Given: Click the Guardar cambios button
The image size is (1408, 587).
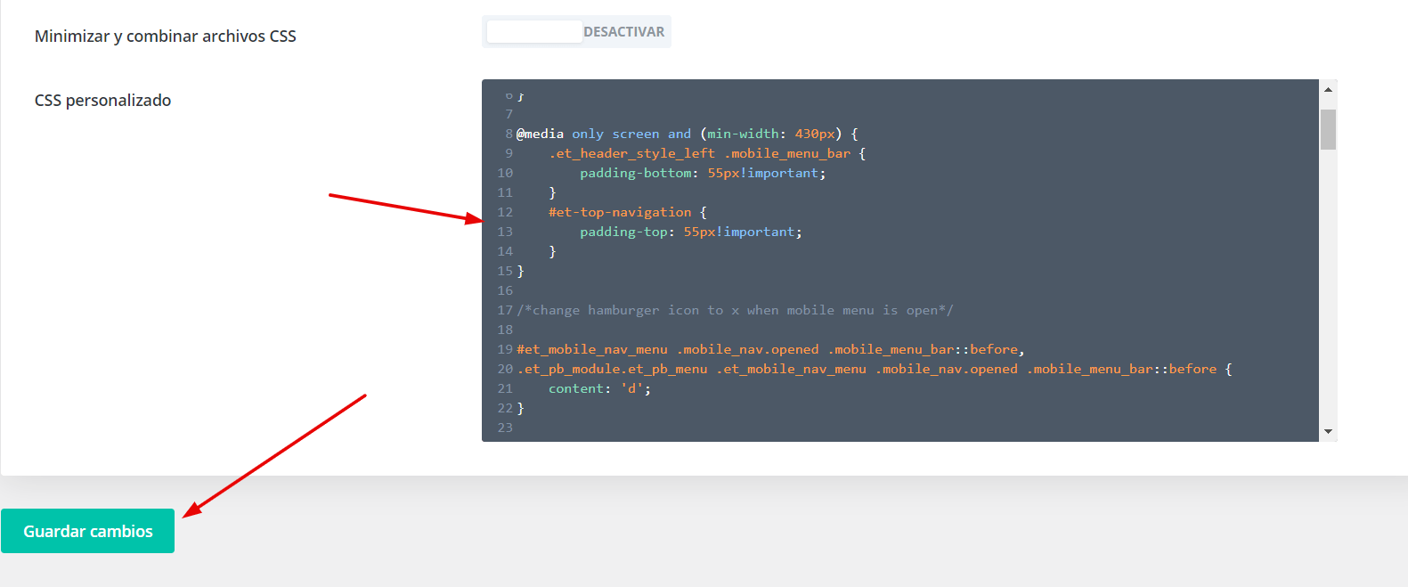Looking at the screenshot, I should tap(87, 531).
